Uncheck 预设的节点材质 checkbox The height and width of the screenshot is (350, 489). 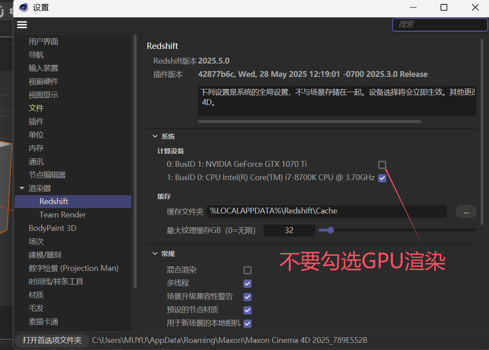247,310
